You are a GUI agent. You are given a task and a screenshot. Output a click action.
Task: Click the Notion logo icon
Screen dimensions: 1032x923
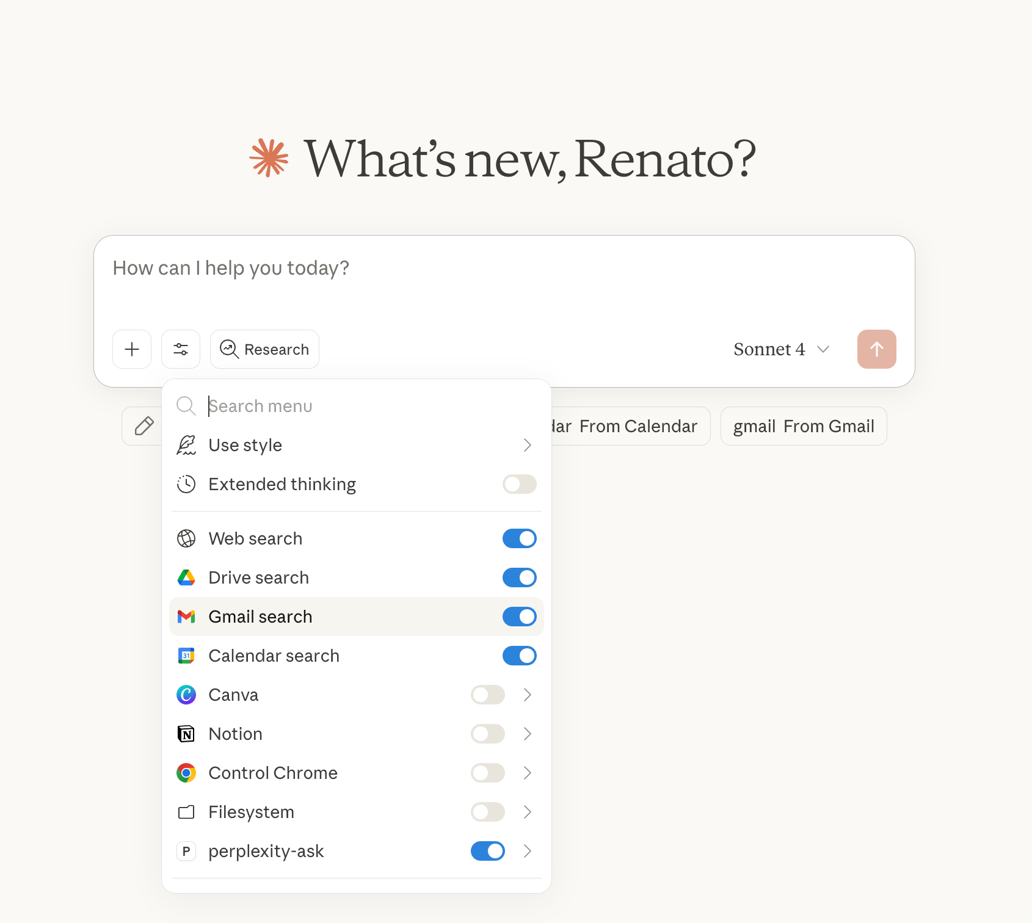186,734
